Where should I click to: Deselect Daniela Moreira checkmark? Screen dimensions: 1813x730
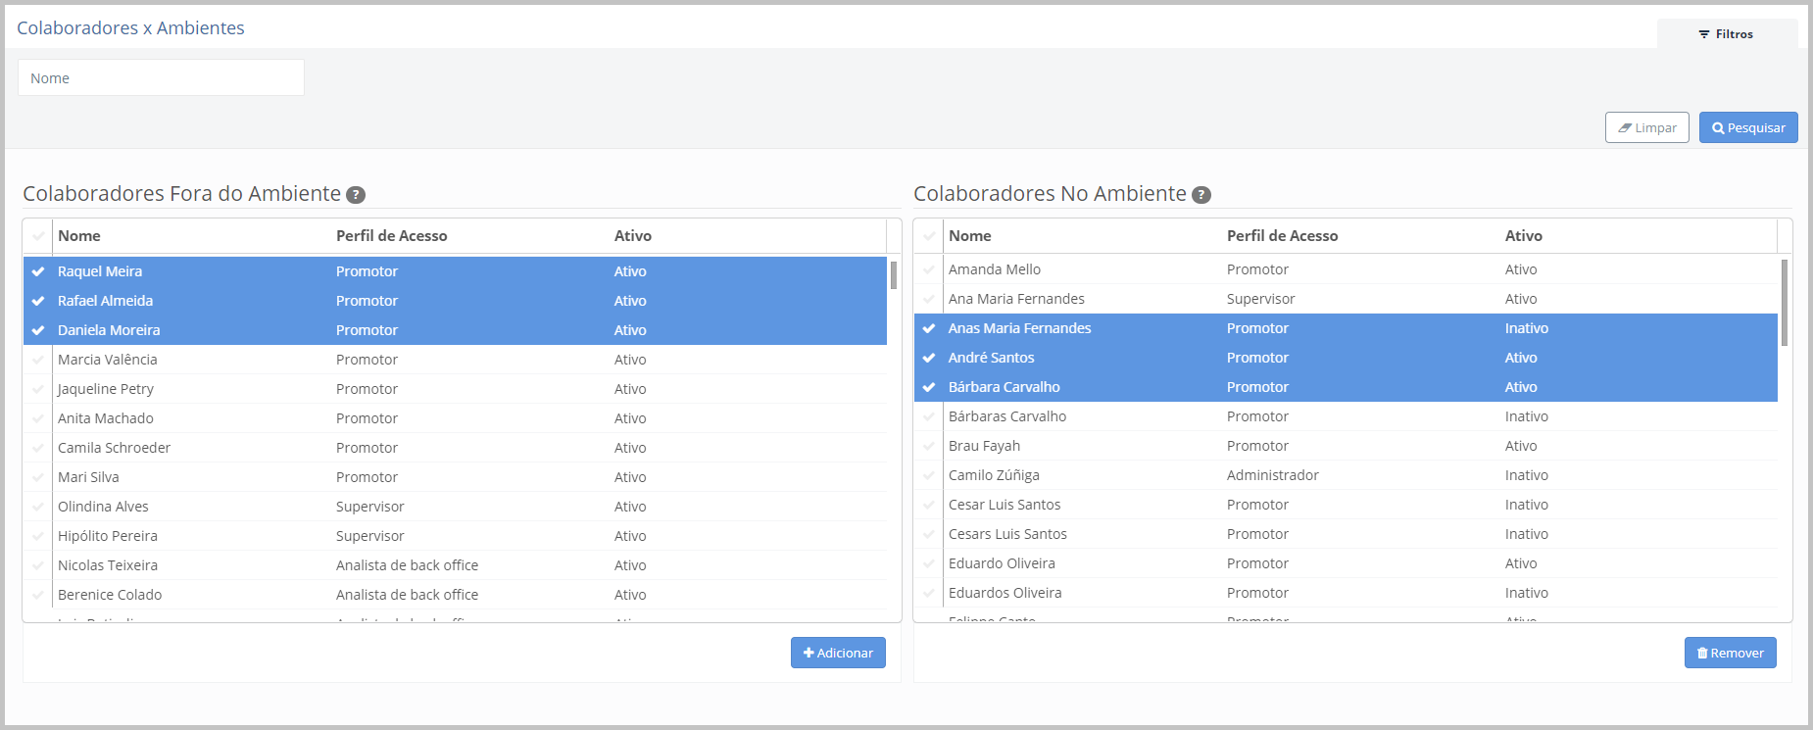pyautogui.click(x=38, y=330)
